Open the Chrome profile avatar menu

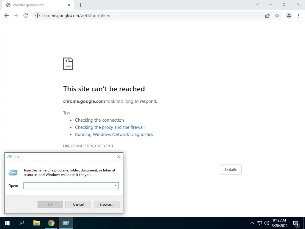(289, 16)
